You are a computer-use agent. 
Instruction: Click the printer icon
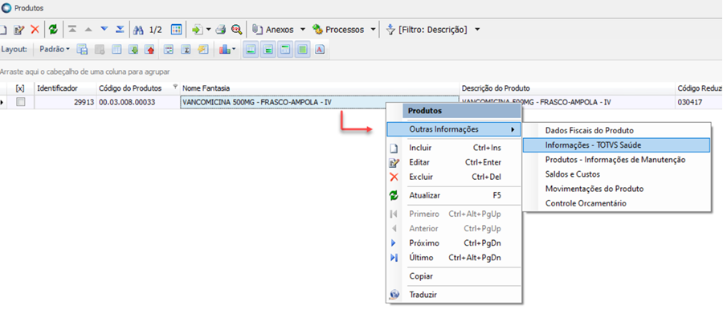click(221, 30)
